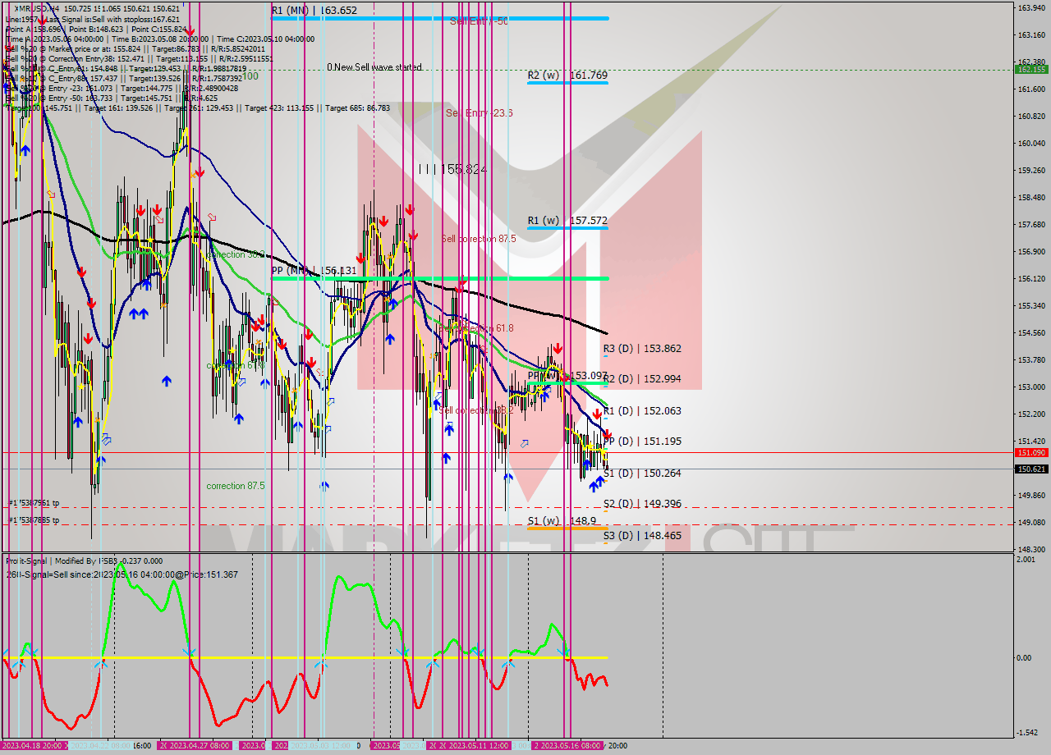Image resolution: width=1051 pixels, height=755 pixels.
Task: Click the red 151.090 price tag on axis
Action: (1031, 452)
